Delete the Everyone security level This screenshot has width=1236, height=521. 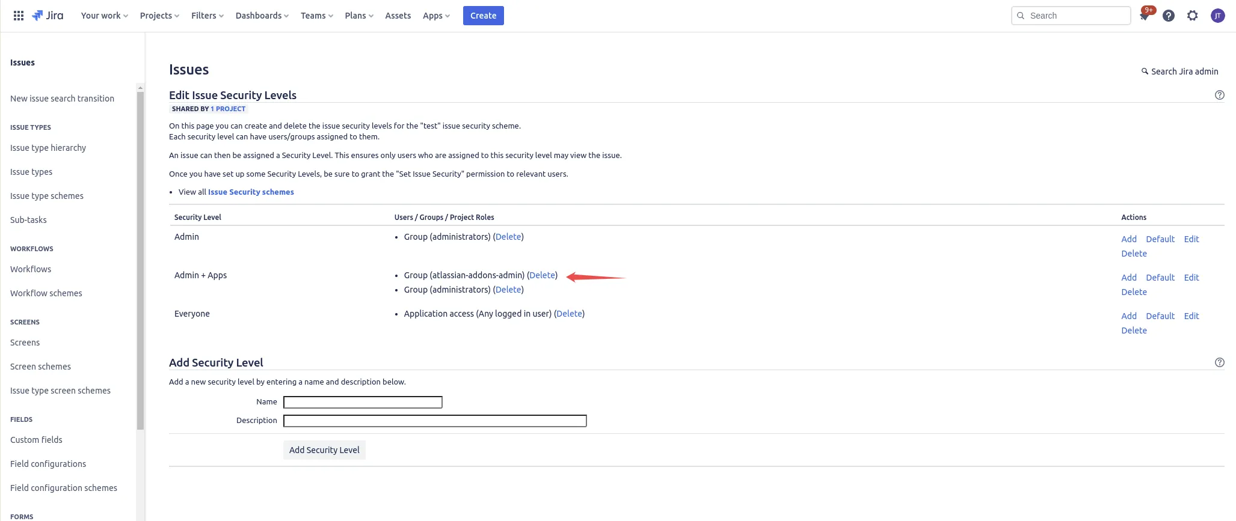[1134, 331]
